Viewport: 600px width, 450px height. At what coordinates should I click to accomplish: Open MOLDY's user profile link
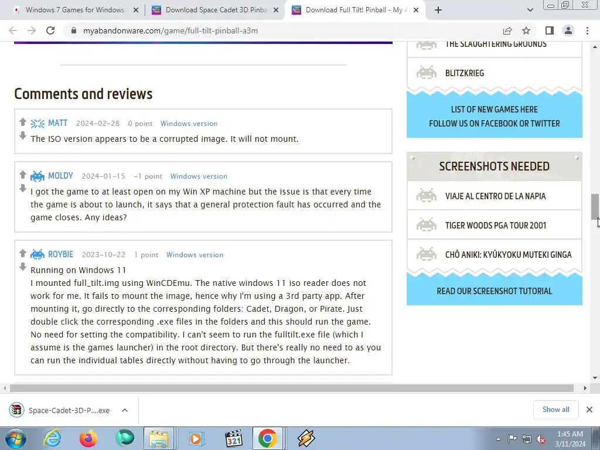(60, 176)
